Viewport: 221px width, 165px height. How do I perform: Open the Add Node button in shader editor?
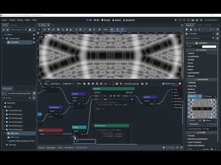55,84
